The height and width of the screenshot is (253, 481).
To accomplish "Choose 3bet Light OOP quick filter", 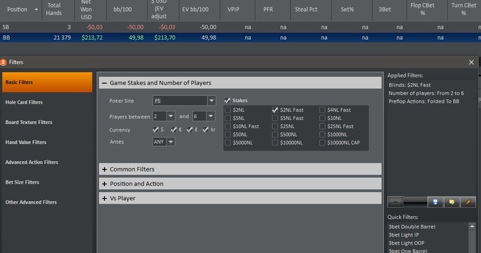I will click(406, 243).
